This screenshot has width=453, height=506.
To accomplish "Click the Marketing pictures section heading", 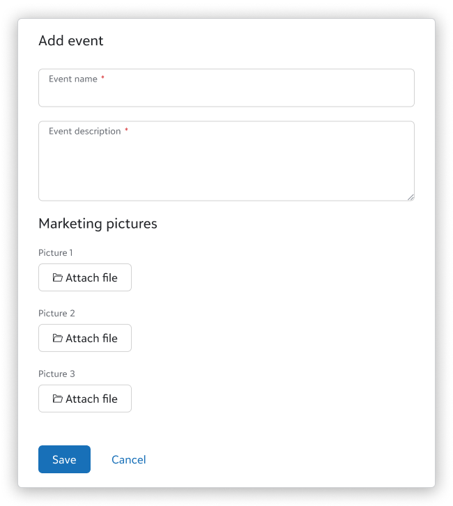I will click(x=98, y=224).
